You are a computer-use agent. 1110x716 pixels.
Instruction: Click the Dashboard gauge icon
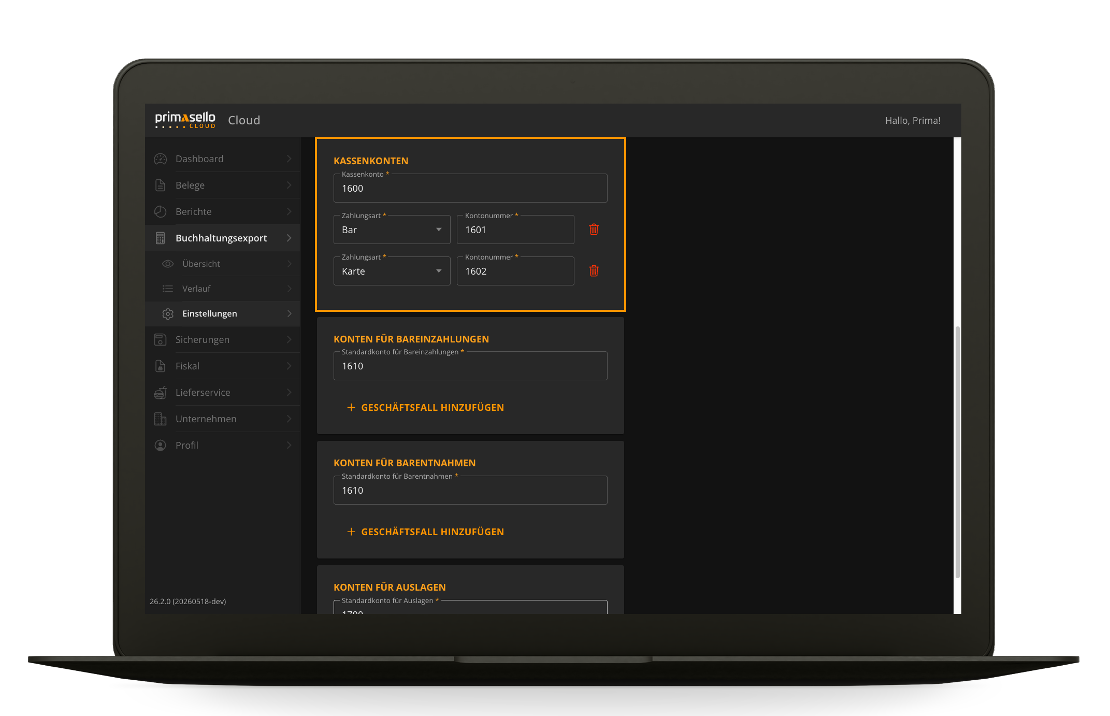pos(161,159)
